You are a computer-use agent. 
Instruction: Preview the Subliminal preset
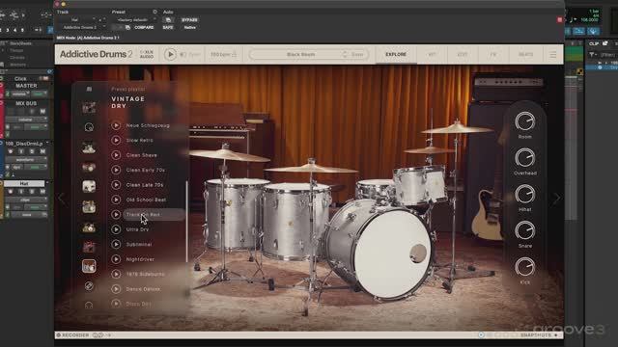[x=116, y=244]
